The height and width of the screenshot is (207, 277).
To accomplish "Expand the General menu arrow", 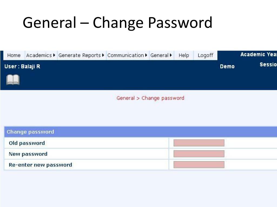I will tap(171, 55).
